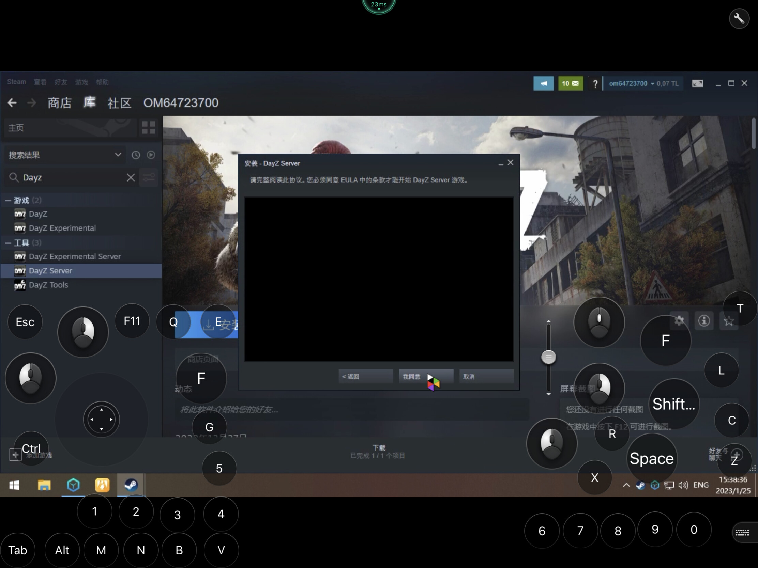Minimize the DayZ Server install dialog
This screenshot has width=758, height=568.
point(501,164)
